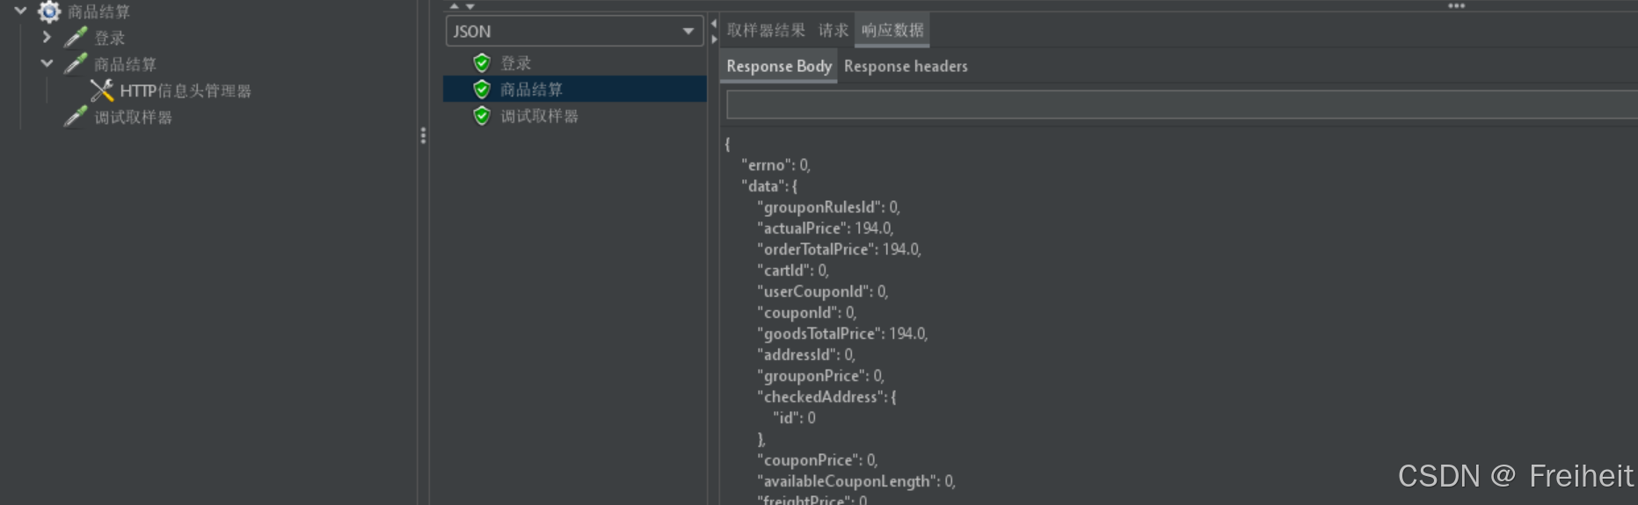Viewport: 1638px width, 505px height.
Task: Select the 响应数据 tab
Action: pyautogui.click(x=892, y=30)
